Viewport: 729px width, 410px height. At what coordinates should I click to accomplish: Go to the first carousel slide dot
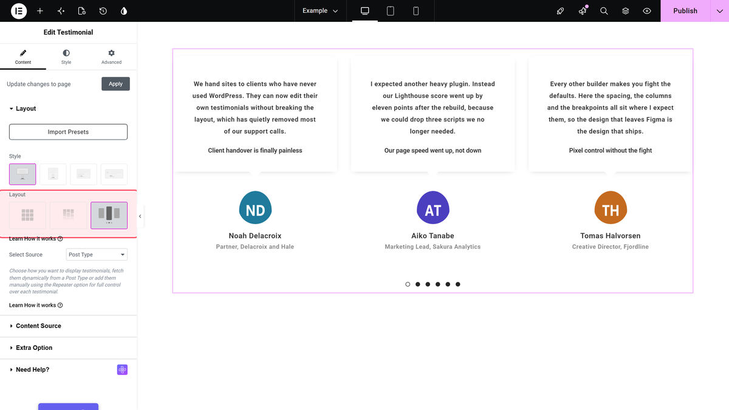pyautogui.click(x=408, y=284)
